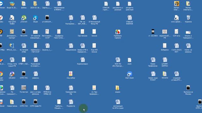Open Гражданство РФ document

71,88
